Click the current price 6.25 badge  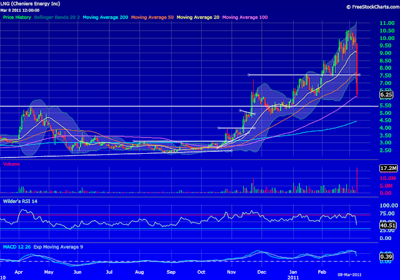coord(386,95)
